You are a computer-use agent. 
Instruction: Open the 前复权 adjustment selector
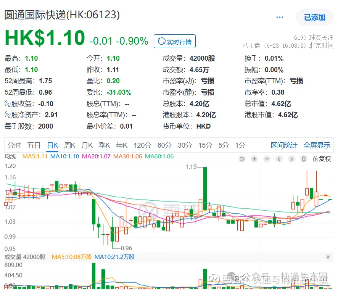pos(322,159)
